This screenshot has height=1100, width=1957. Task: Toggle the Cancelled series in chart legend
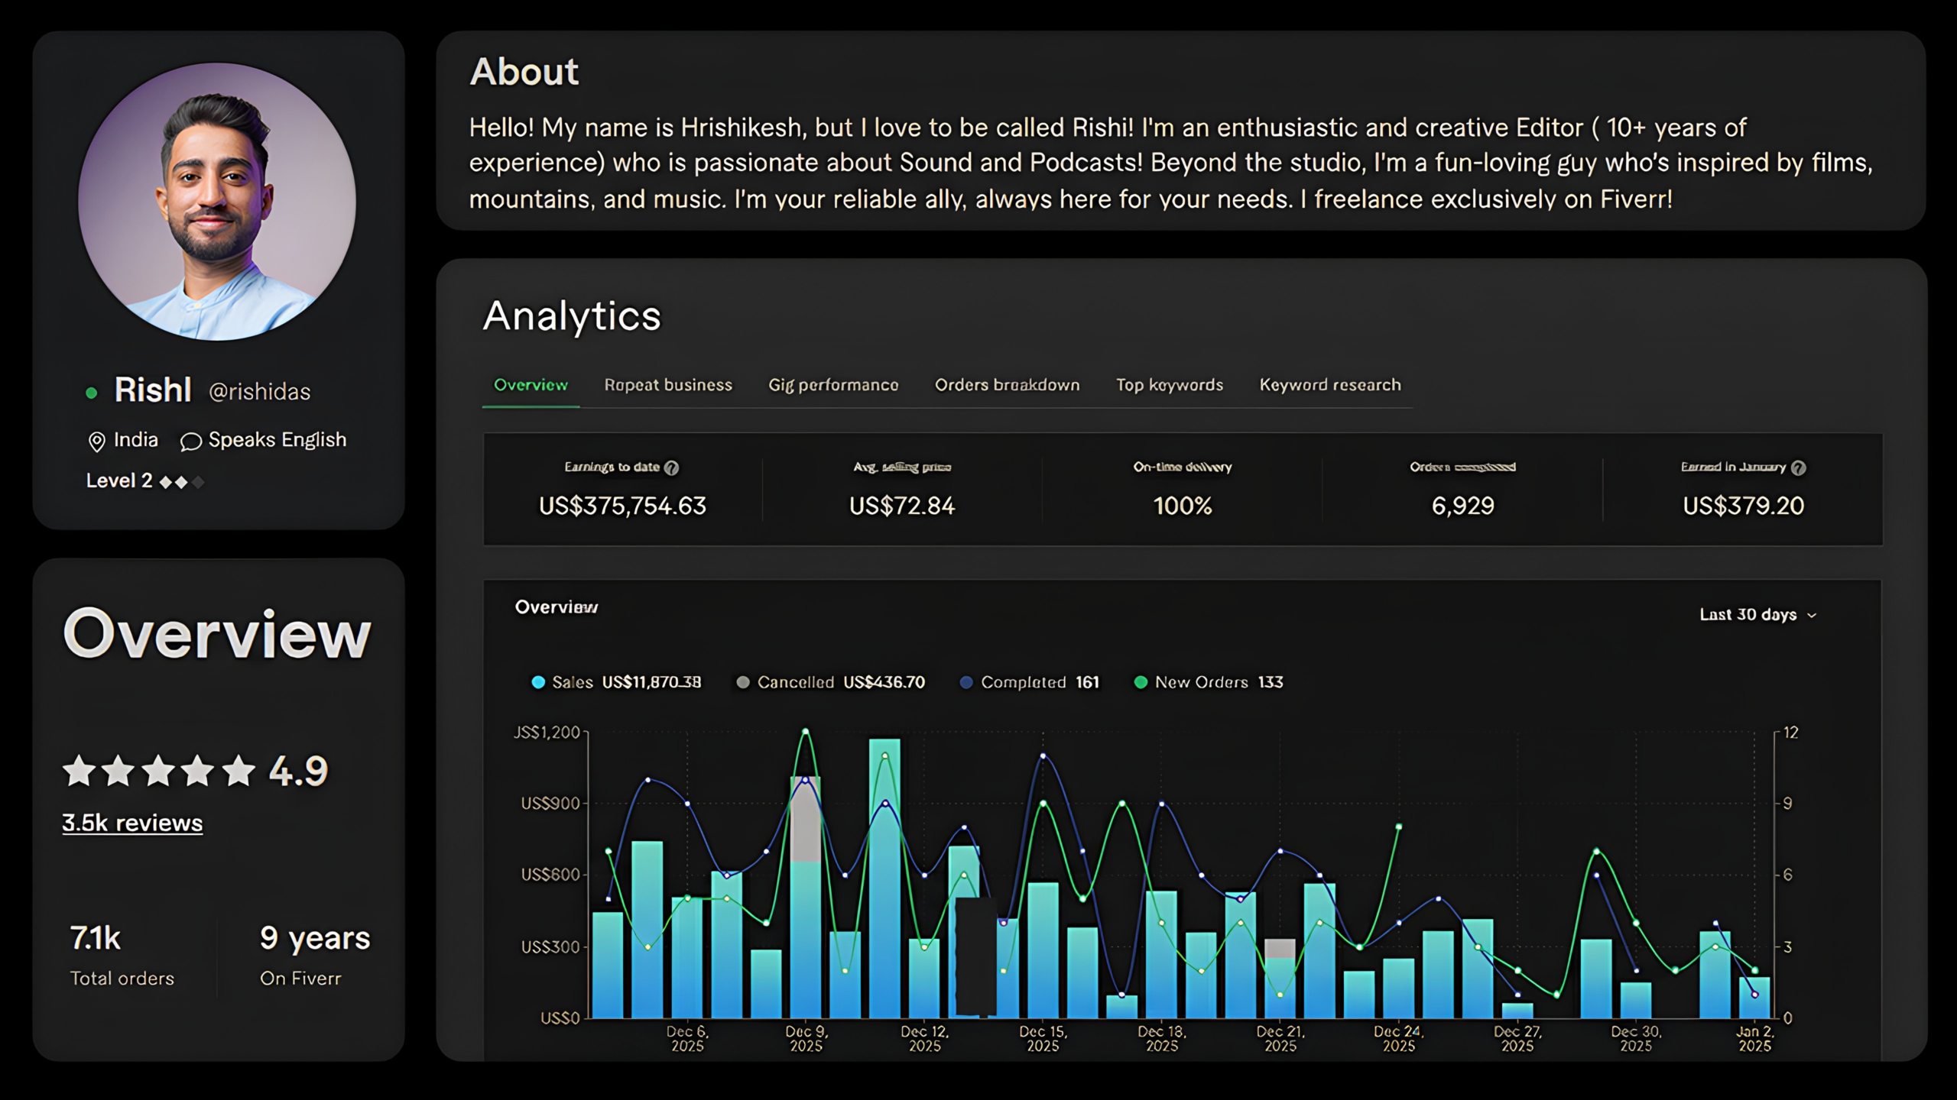click(x=795, y=682)
